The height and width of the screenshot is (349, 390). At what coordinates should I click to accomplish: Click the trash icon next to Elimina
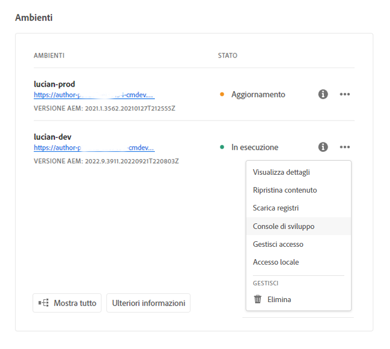[257, 299]
